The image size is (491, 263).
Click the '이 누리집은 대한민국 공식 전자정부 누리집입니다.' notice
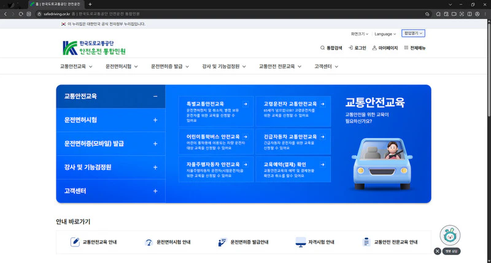pos(106,24)
